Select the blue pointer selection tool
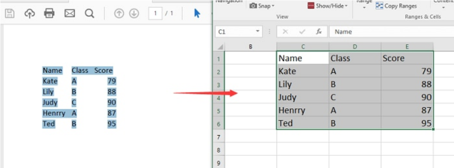 (x=197, y=14)
